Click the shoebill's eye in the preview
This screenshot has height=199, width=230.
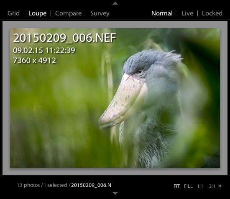pyautogui.click(x=140, y=72)
